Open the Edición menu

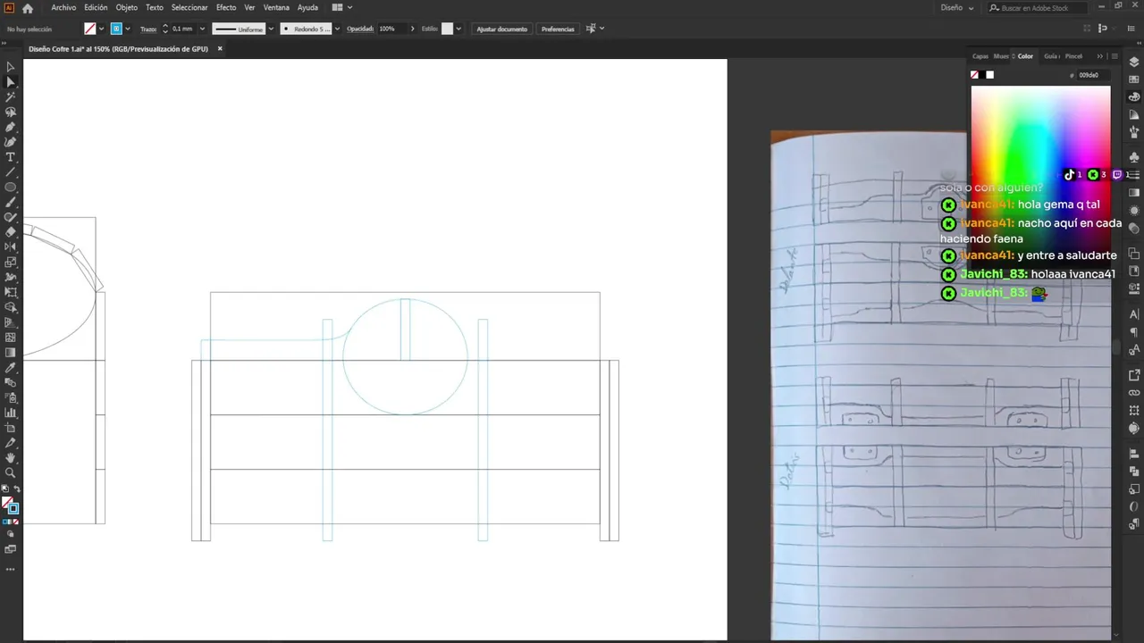pos(96,8)
